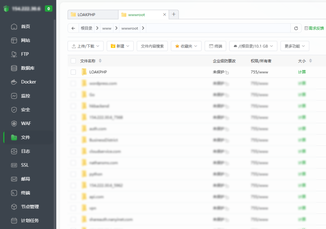The height and width of the screenshot is (229, 326).
Task: Open the 节点管理 cube icon
Action: click(14, 207)
